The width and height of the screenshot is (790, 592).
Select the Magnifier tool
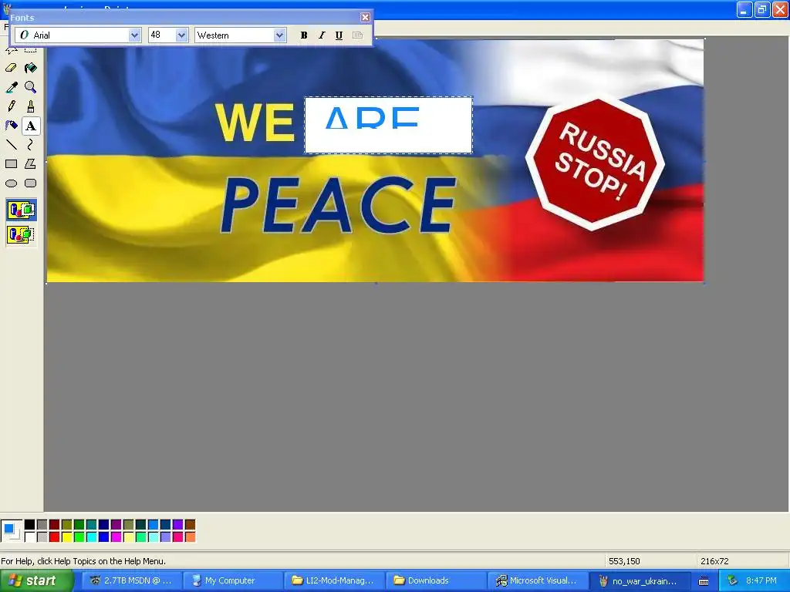31,87
